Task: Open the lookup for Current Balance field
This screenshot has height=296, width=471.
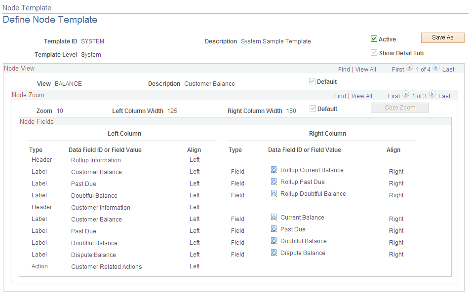Action: 274,217
